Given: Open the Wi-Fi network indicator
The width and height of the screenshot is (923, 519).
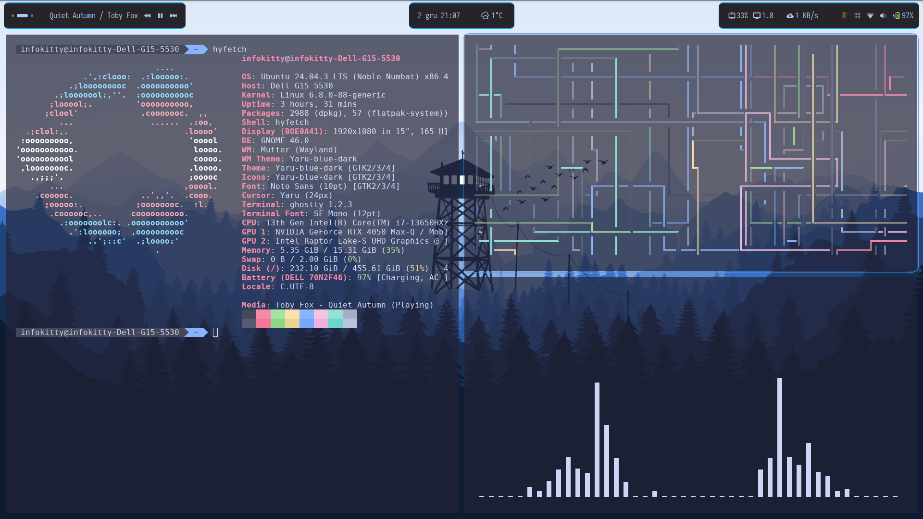Looking at the screenshot, I should [x=870, y=15].
